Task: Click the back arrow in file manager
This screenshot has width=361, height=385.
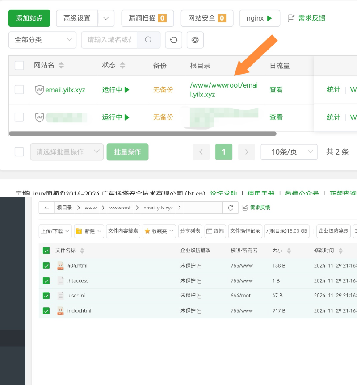Action: coord(46,208)
